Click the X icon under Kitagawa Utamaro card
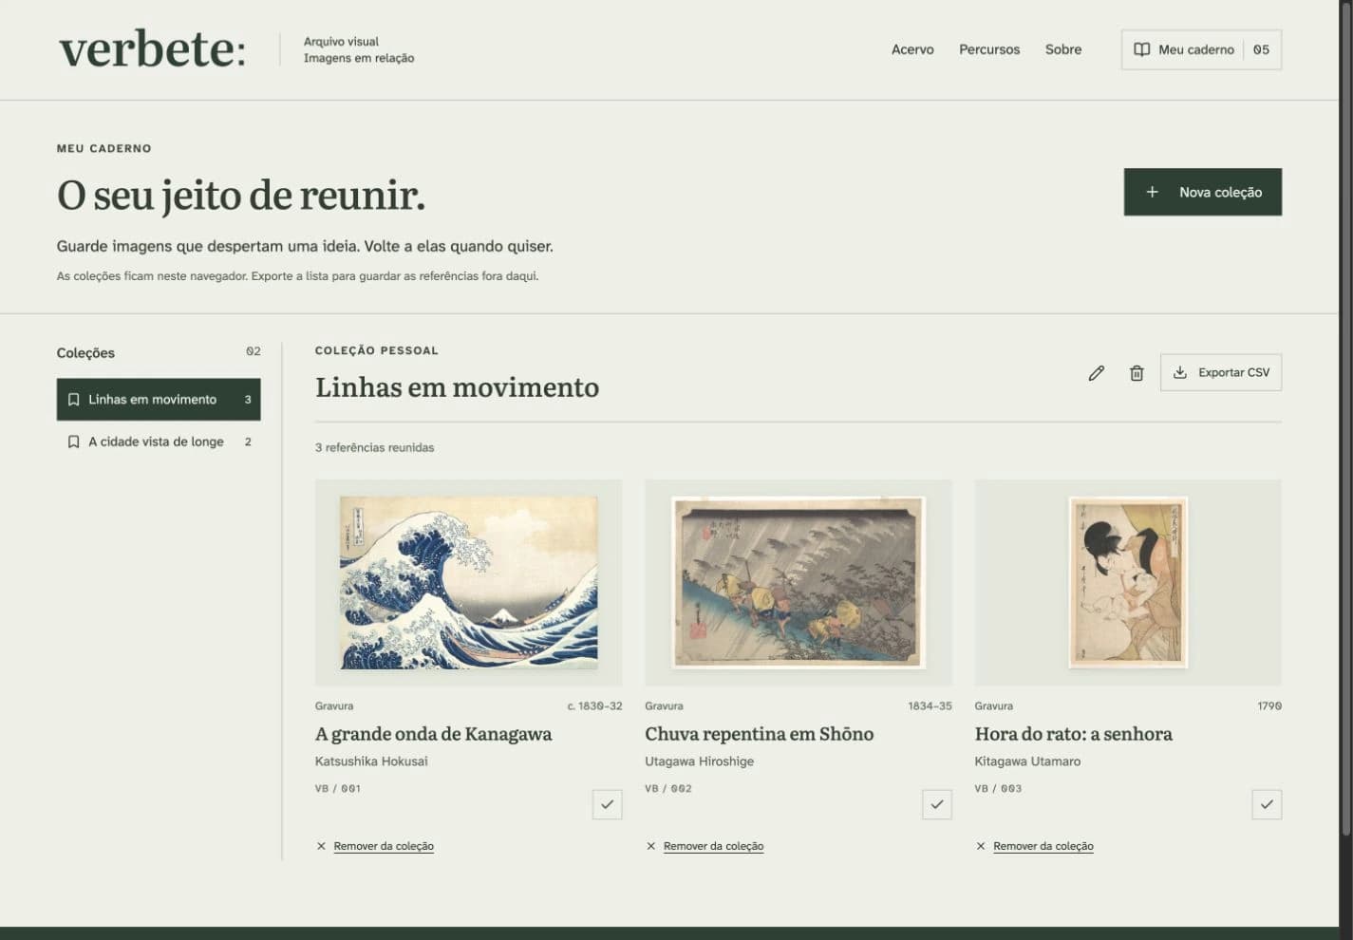Image resolution: width=1353 pixels, height=940 pixels. [981, 846]
